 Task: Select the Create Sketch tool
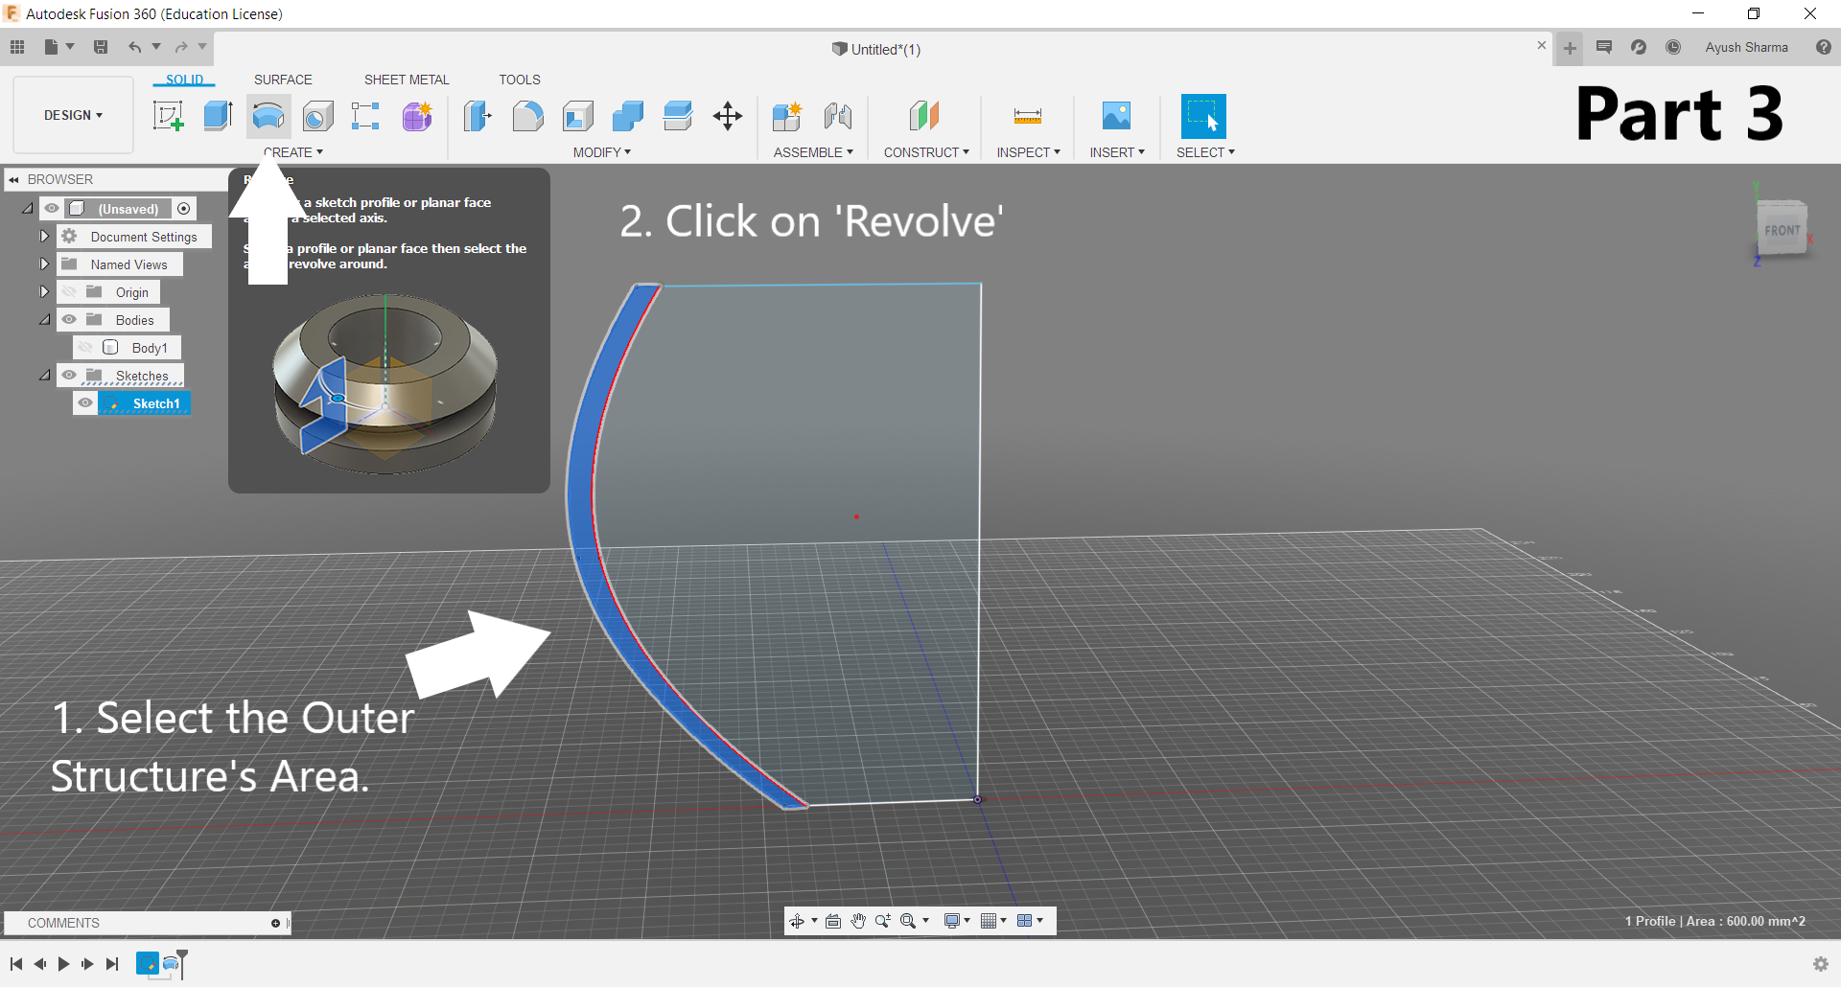[x=168, y=117]
